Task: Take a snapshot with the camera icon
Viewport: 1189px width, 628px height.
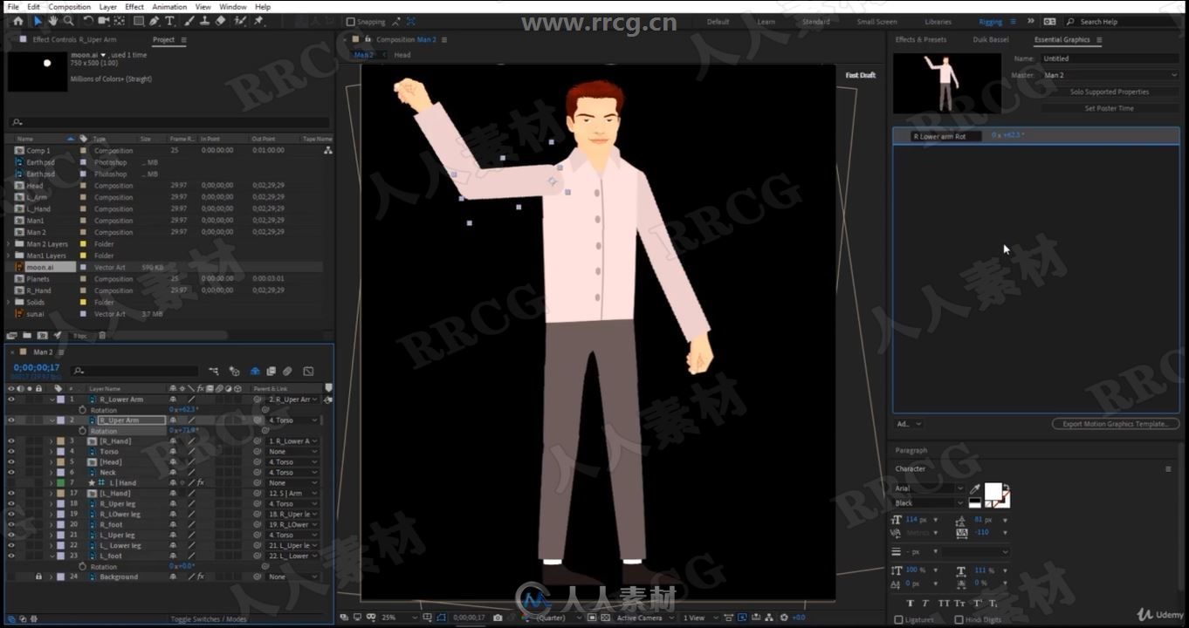Action: [498, 618]
